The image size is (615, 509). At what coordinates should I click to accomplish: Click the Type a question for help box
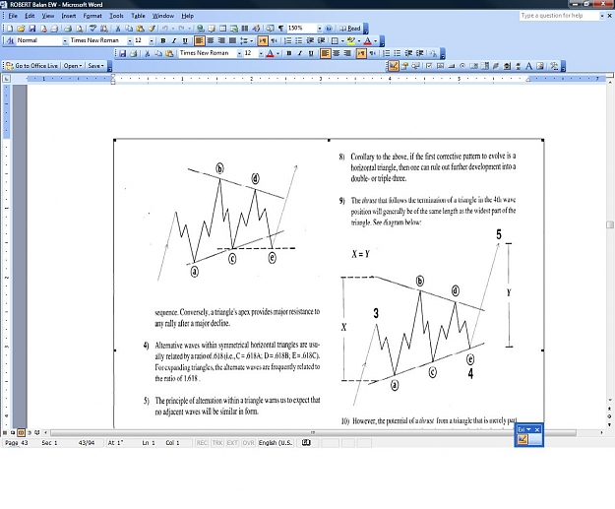pyautogui.click(x=559, y=16)
